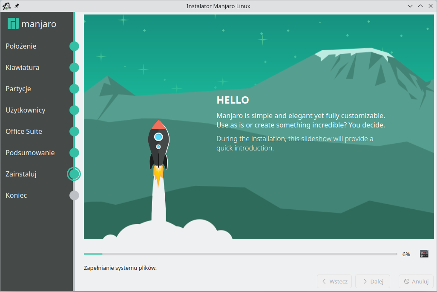The image size is (437, 292).
Task: Cancel installation with Anuluj button
Action: [x=416, y=281]
